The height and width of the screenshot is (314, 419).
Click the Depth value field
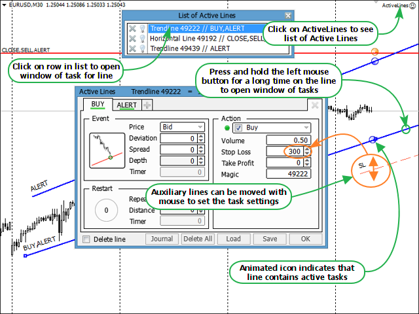179,161
